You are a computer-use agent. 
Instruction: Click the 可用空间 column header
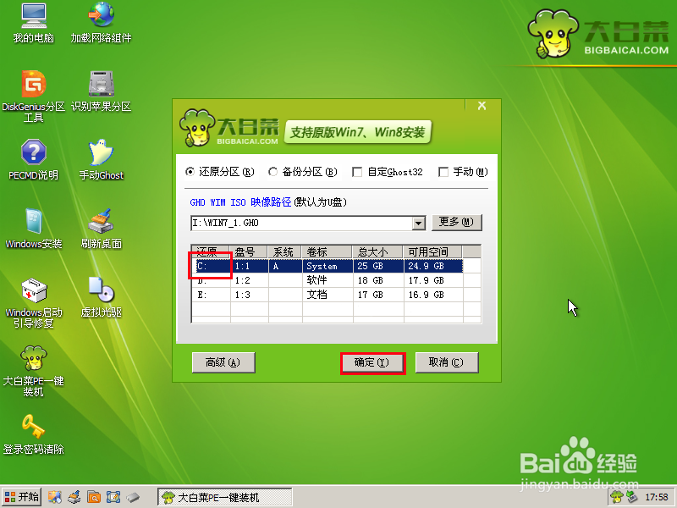point(432,251)
